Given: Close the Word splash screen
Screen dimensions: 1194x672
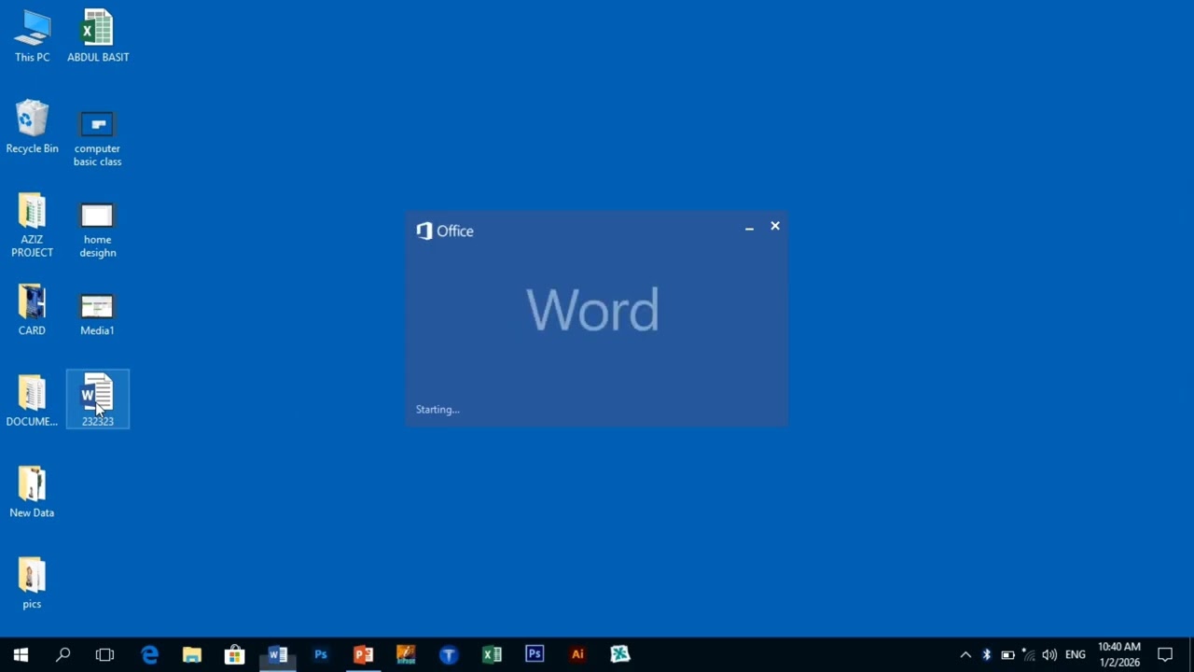Looking at the screenshot, I should (x=775, y=226).
